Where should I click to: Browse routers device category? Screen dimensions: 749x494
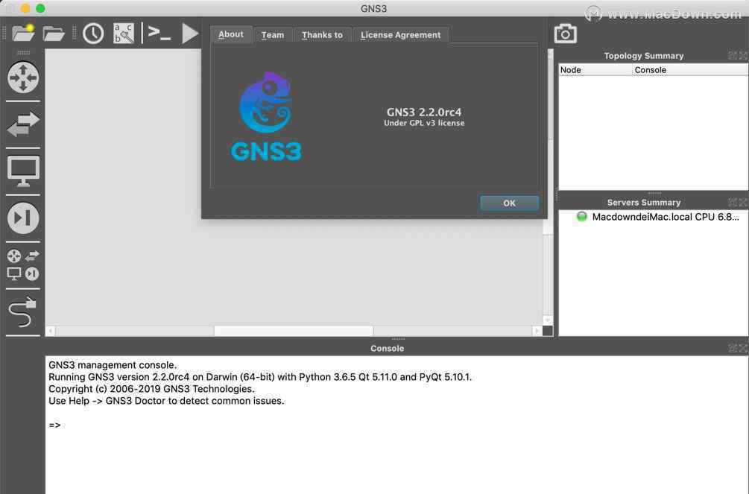pos(23,77)
